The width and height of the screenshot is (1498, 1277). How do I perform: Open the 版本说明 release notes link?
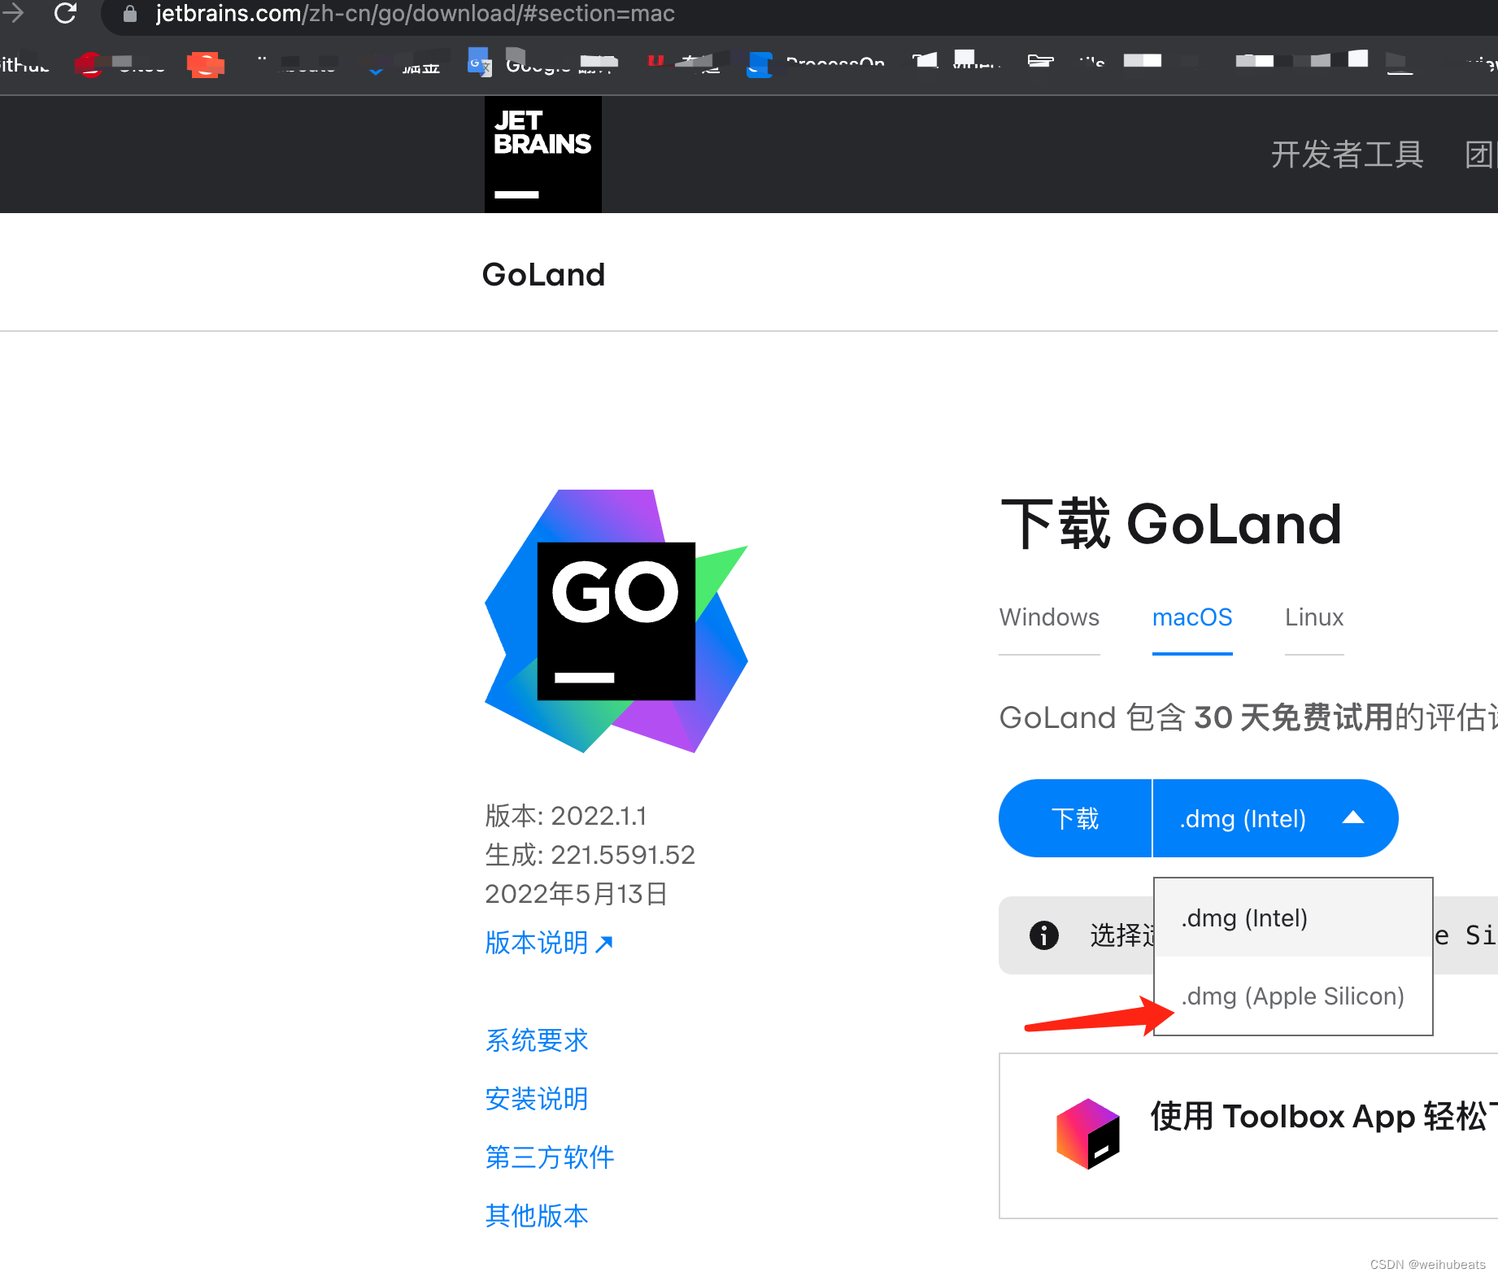coord(549,943)
